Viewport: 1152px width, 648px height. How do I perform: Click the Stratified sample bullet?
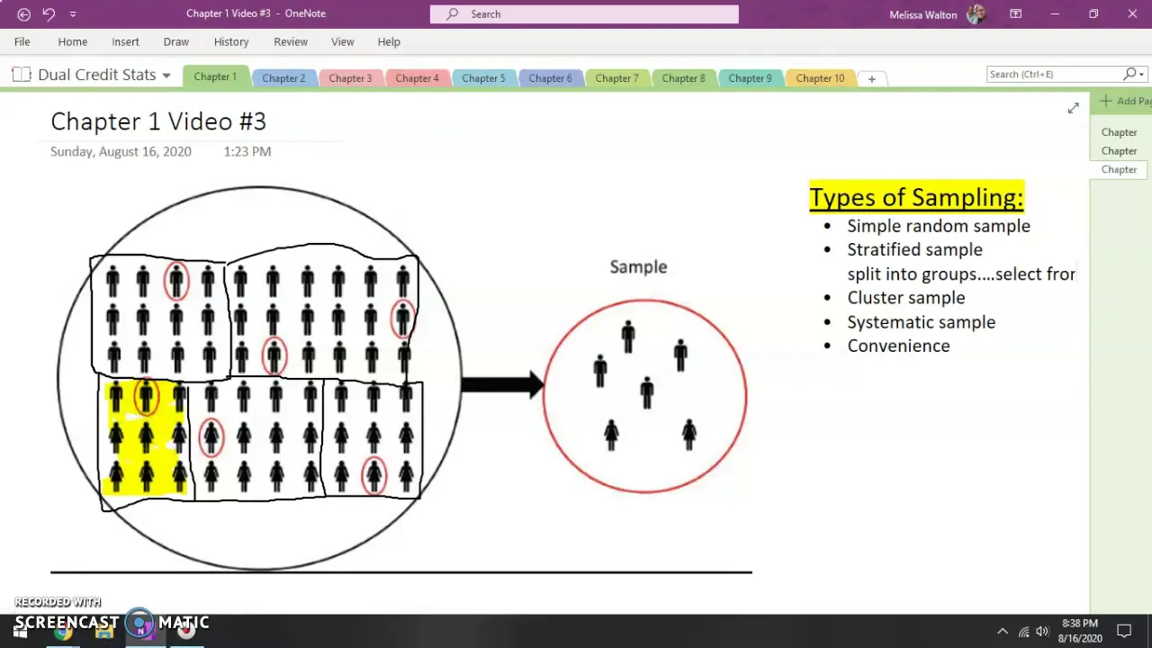pos(914,249)
